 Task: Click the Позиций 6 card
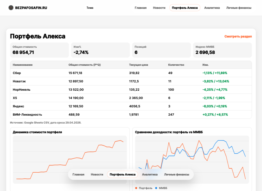161,50
